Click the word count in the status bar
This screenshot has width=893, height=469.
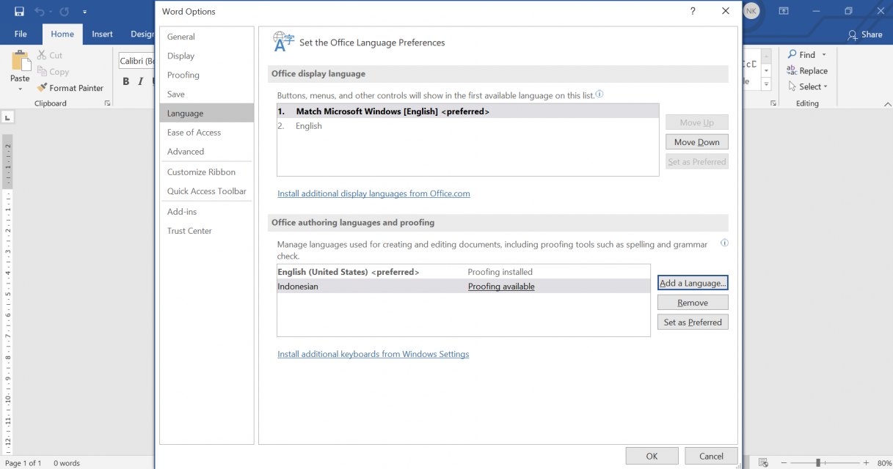tap(66, 462)
